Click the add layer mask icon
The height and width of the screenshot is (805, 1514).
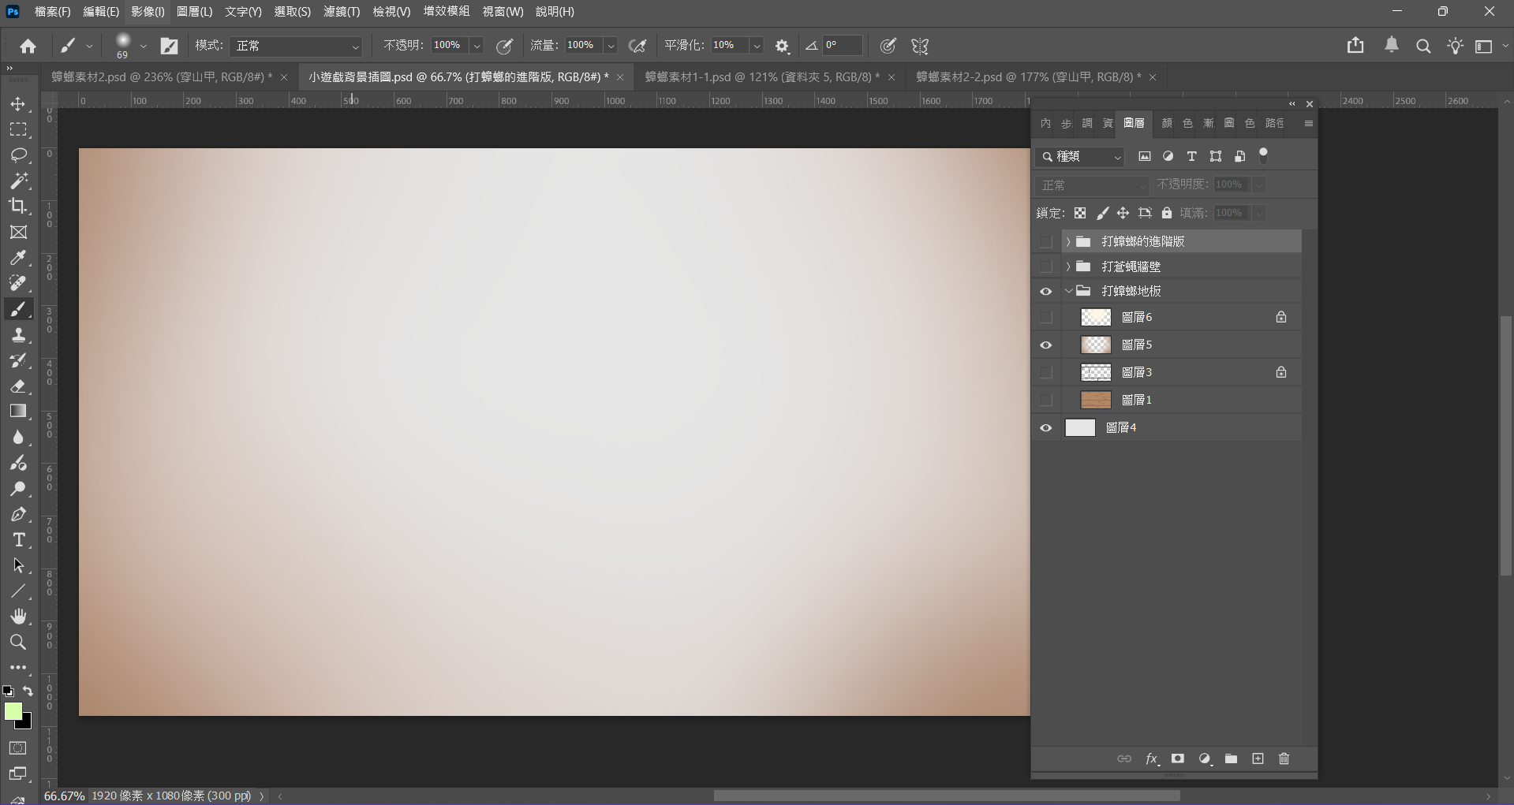1177,758
